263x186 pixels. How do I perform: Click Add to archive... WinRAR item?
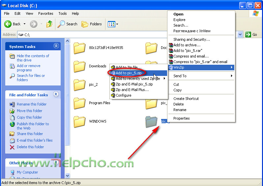(x=201, y=45)
